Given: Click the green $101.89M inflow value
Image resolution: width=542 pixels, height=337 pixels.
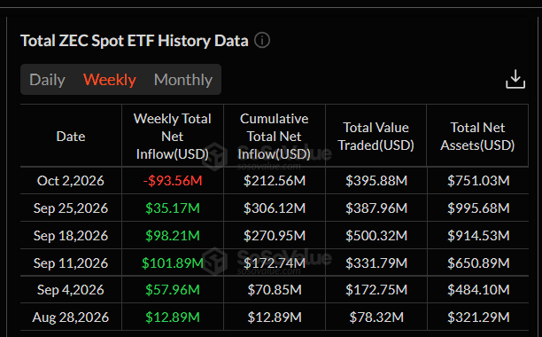Looking at the screenshot, I should [x=173, y=263].
